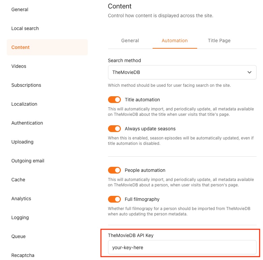Switch to the General content tab
263x260 pixels.
click(x=130, y=41)
